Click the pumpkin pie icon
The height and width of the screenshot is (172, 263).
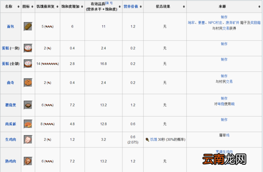click(x=28, y=124)
